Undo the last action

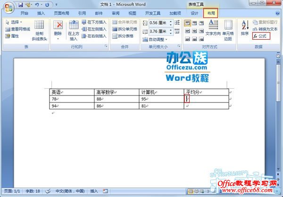(x=37, y=5)
